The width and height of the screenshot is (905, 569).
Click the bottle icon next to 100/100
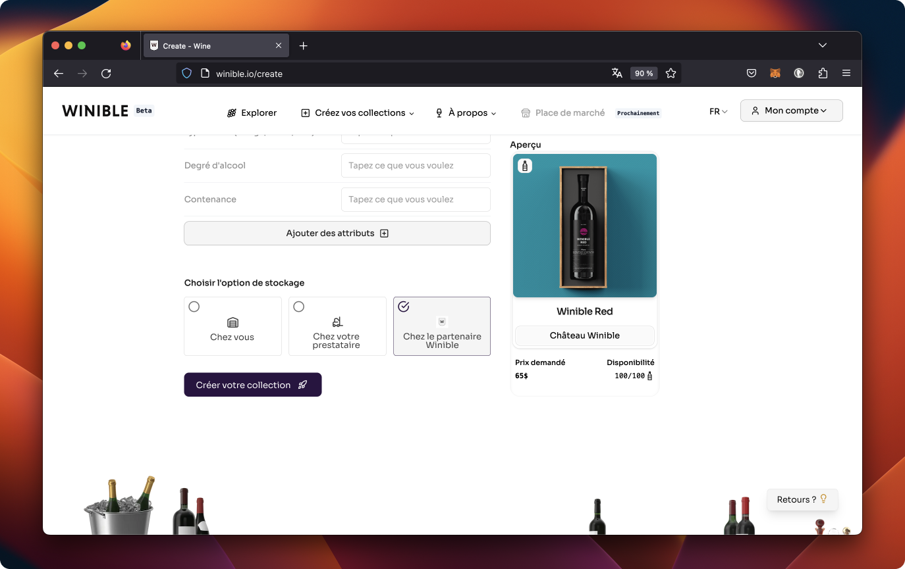[x=650, y=376]
